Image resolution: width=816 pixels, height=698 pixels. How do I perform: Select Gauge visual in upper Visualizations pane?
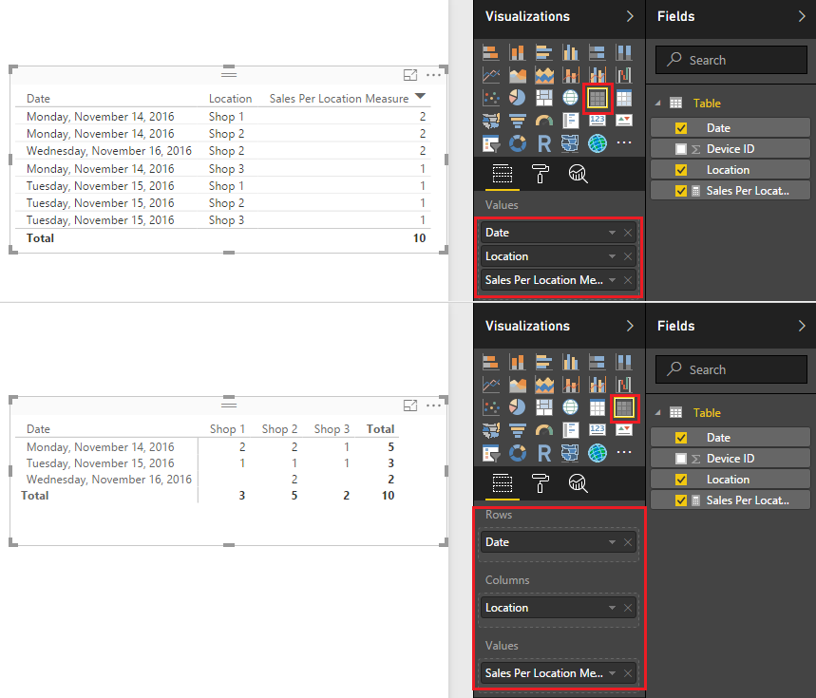(x=543, y=121)
